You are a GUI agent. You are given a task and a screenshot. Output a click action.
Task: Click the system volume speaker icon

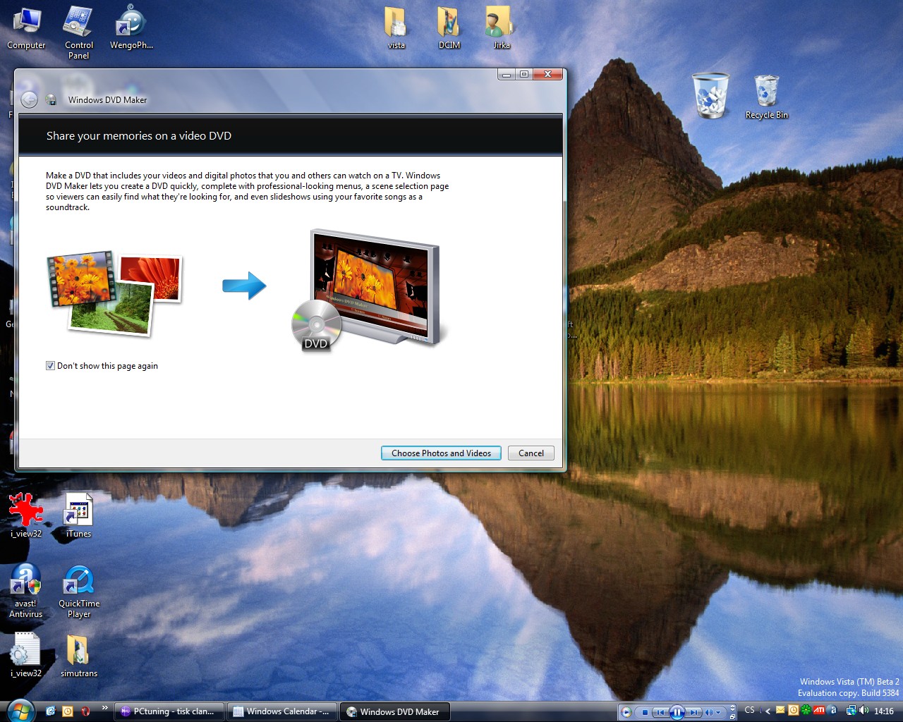(863, 710)
